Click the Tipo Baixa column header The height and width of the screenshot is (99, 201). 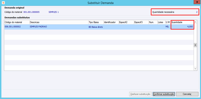tap(96, 22)
